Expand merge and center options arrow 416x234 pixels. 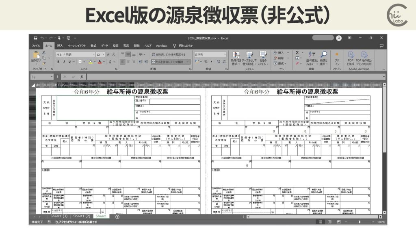[x=188, y=62]
